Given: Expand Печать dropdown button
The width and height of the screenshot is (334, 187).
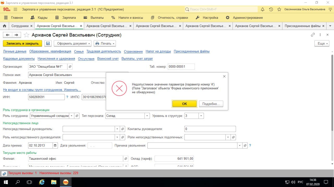Looking at the screenshot, I should click(x=105, y=43).
